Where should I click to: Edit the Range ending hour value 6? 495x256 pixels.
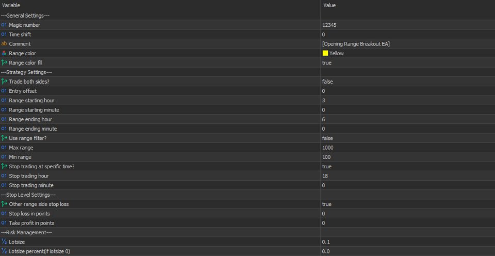click(x=324, y=119)
